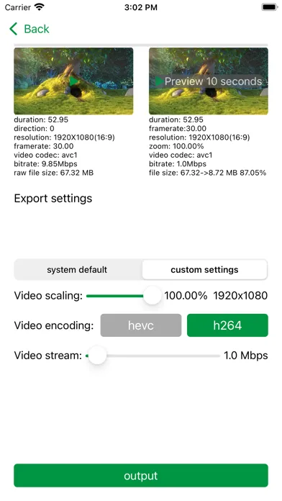Click the 'framerate:30.00' text under preview
This screenshot has height=501, width=282.
(178, 128)
